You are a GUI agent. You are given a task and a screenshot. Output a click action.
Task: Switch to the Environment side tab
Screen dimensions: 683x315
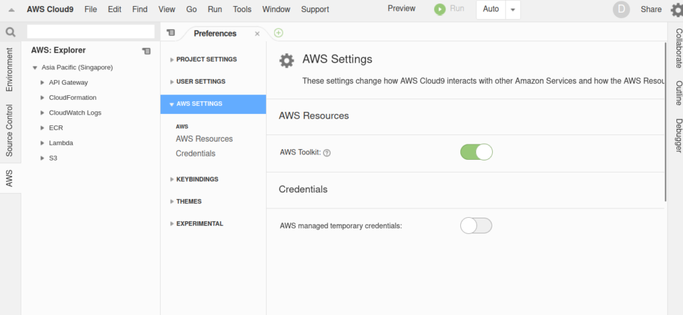pos(9,70)
